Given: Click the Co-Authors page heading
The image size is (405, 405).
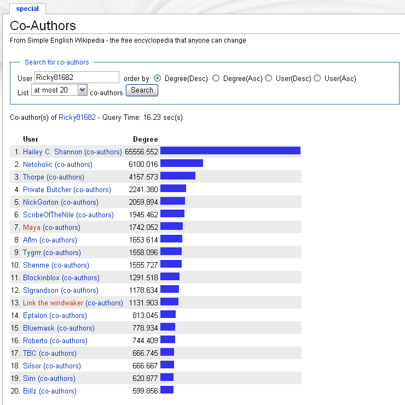Looking at the screenshot, I should tap(43, 26).
